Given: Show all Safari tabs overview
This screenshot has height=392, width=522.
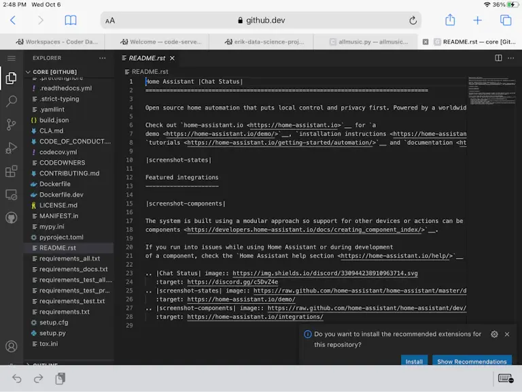Looking at the screenshot, I should coord(506,20).
